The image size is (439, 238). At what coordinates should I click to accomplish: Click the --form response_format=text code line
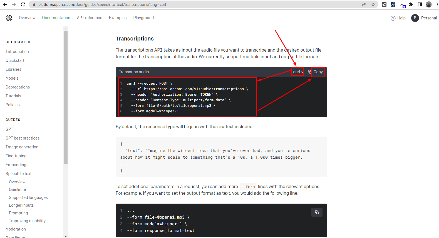pos(161,231)
